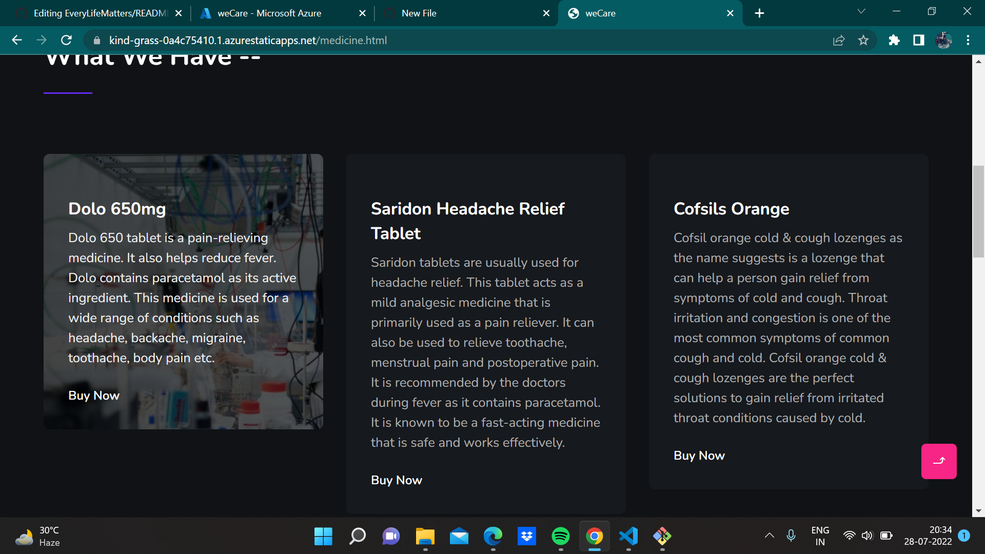Mute the system volume in the tray

868,535
